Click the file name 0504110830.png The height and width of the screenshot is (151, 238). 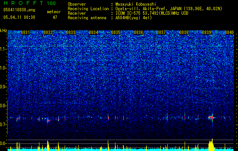coord(19,10)
